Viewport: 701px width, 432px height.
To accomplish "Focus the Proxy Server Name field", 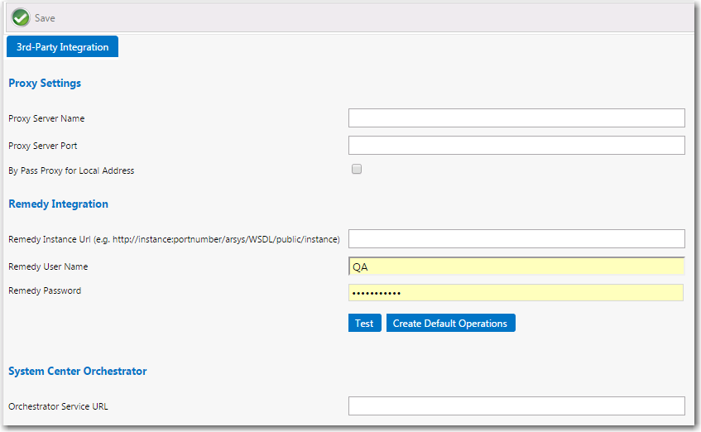I will (x=516, y=118).
